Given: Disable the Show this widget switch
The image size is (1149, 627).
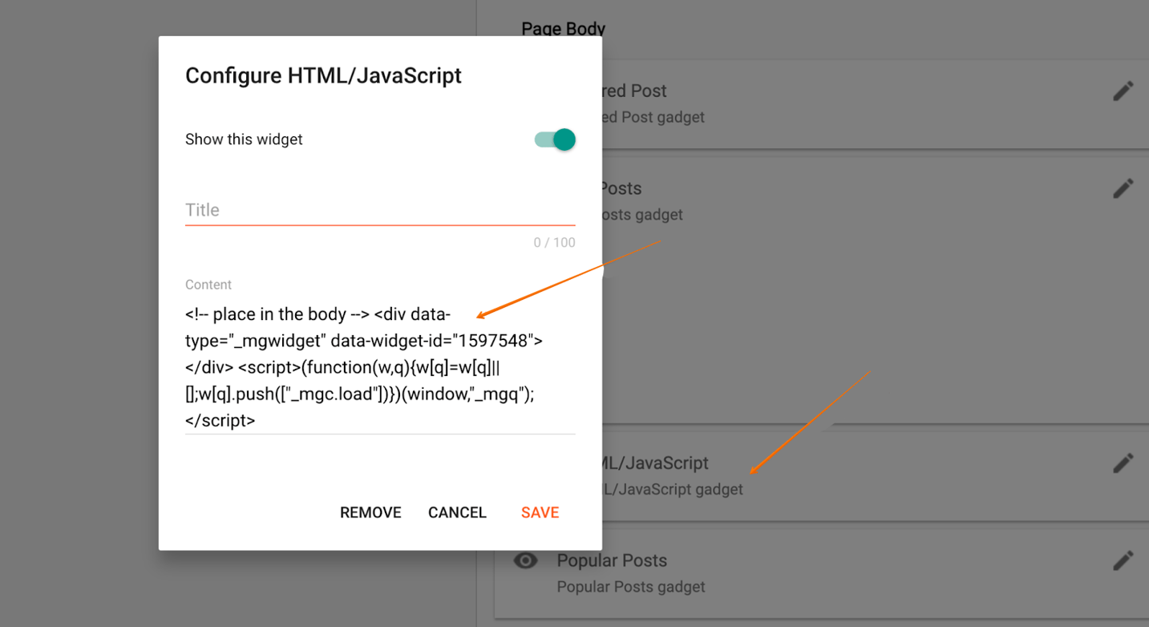Looking at the screenshot, I should (x=555, y=139).
